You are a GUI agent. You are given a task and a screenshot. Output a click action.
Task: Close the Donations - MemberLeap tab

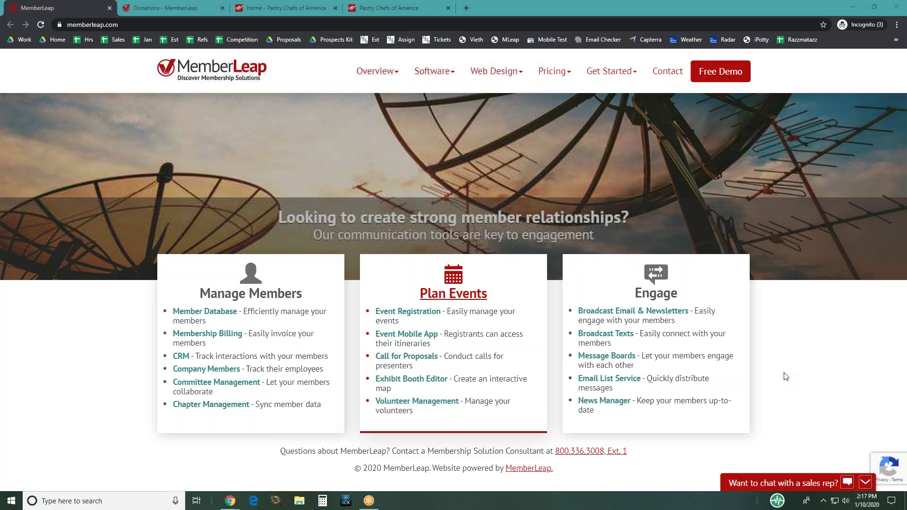point(222,8)
